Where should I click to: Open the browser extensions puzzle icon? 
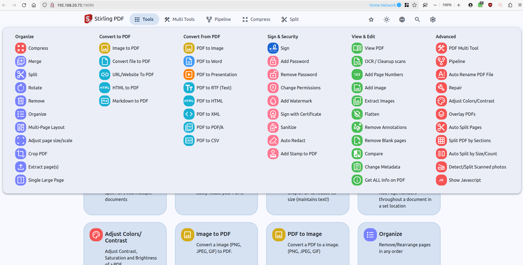[510, 5]
